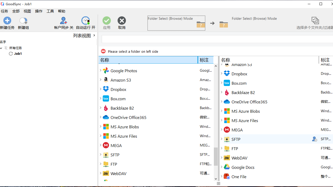Toggle 帐户同步 from 关 to on
Image resolution: width=333 pixels, height=187 pixels.
[x=63, y=21]
